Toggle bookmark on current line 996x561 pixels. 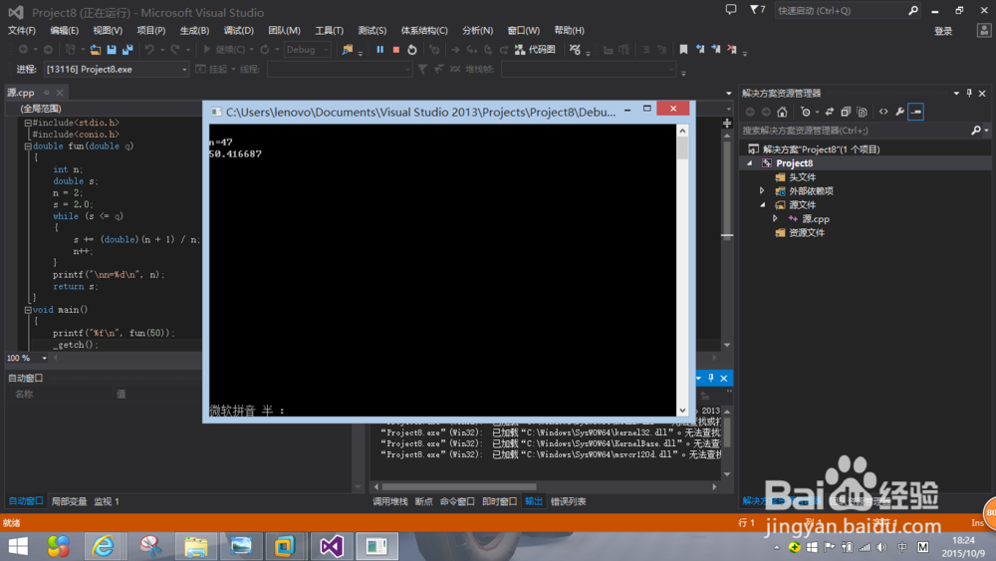(683, 50)
